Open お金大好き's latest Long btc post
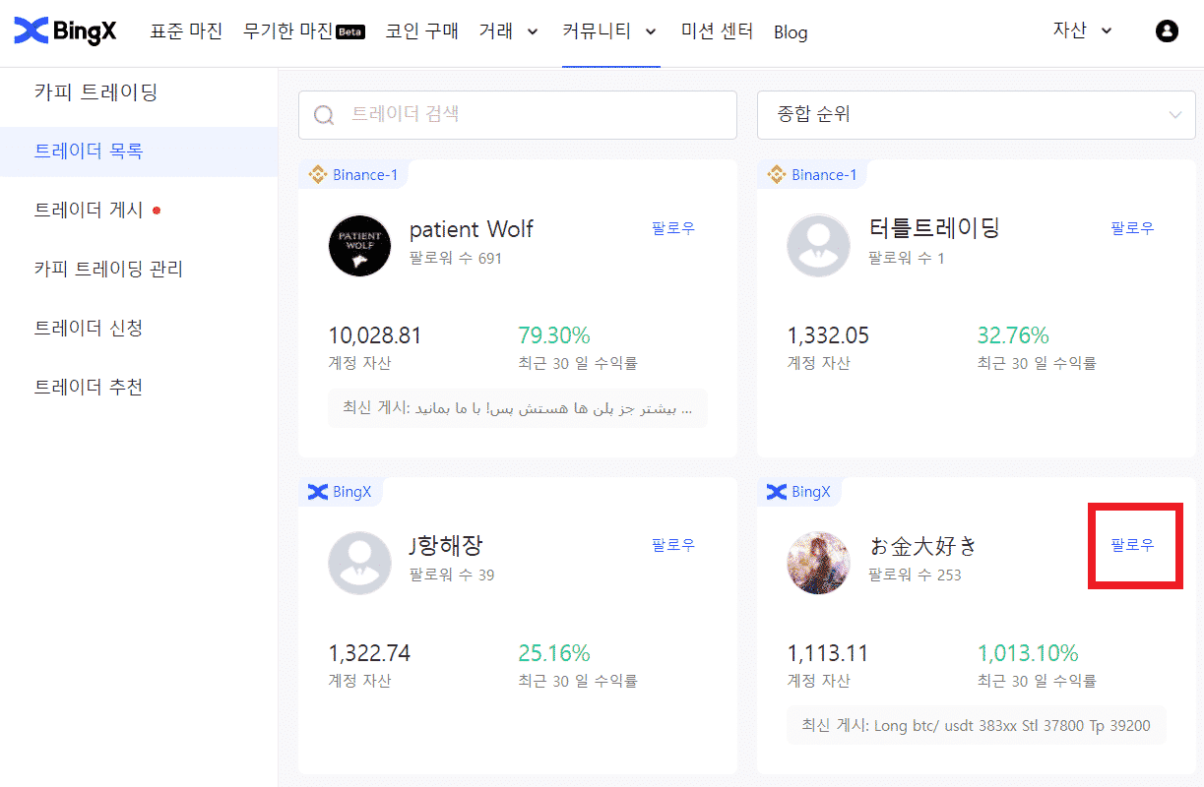Viewport: 1204px width, 787px height. tap(976, 725)
